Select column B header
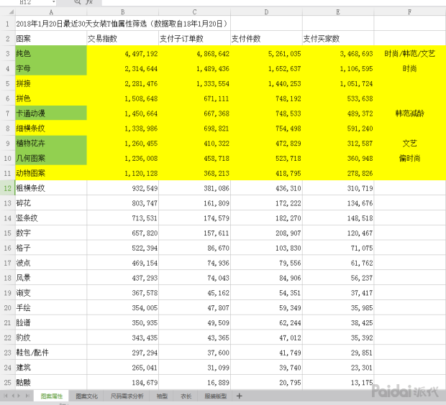 [x=122, y=12]
